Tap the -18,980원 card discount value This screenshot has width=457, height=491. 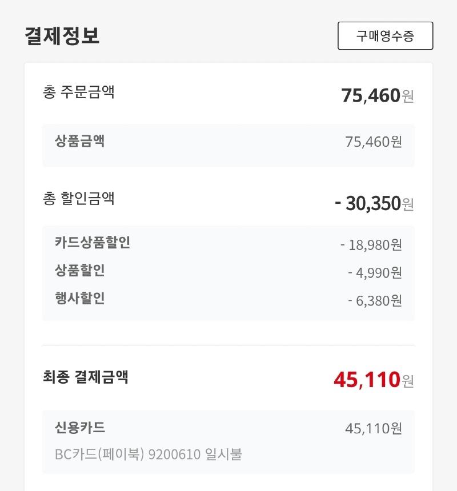(x=371, y=245)
